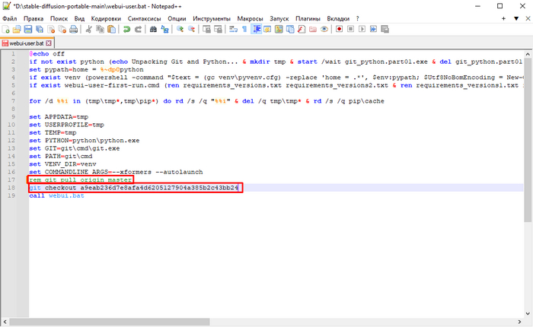
Task: Click the Zoom in magnifier icon
Action: 180,29
